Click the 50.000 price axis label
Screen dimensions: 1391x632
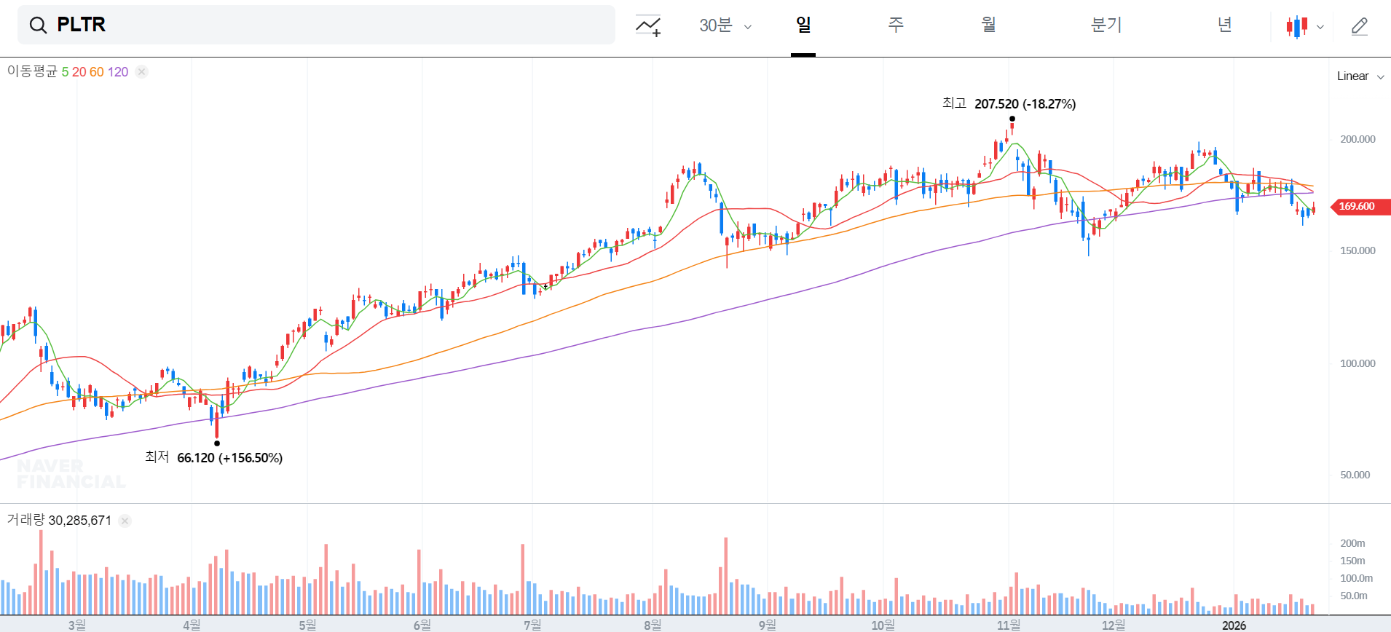tap(1355, 475)
